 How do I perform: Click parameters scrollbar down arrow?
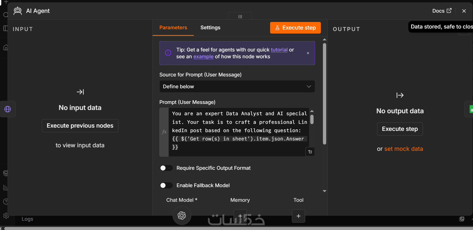coord(325,191)
